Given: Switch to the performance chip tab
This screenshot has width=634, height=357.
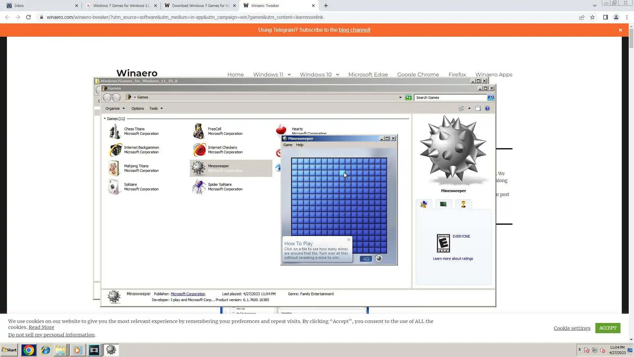Looking at the screenshot, I should tap(443, 204).
